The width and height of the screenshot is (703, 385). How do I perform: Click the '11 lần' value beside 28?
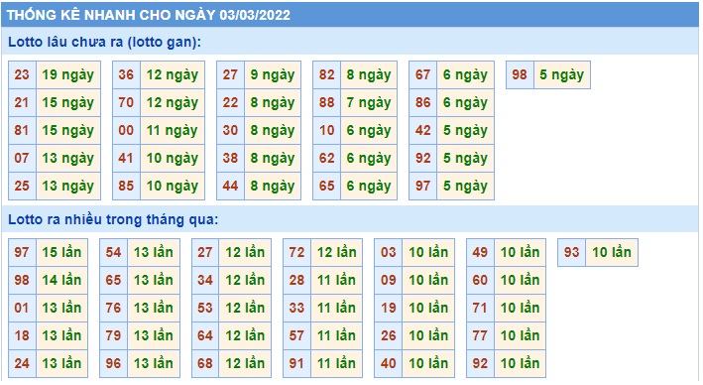[x=337, y=280]
